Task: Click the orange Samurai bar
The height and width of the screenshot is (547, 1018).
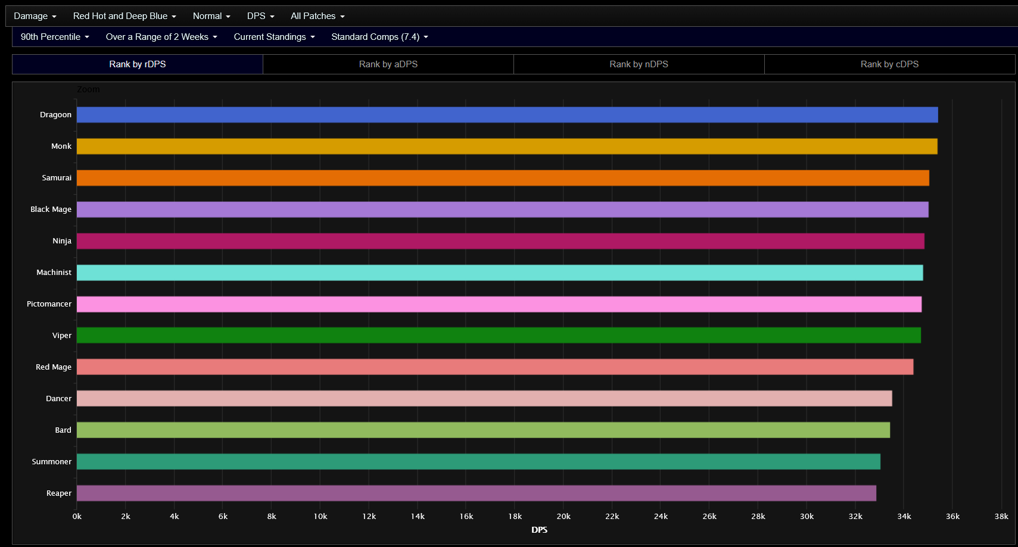Action: tap(503, 178)
